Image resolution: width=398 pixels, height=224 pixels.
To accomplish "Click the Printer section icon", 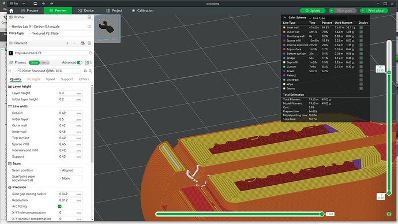I will [10, 17].
